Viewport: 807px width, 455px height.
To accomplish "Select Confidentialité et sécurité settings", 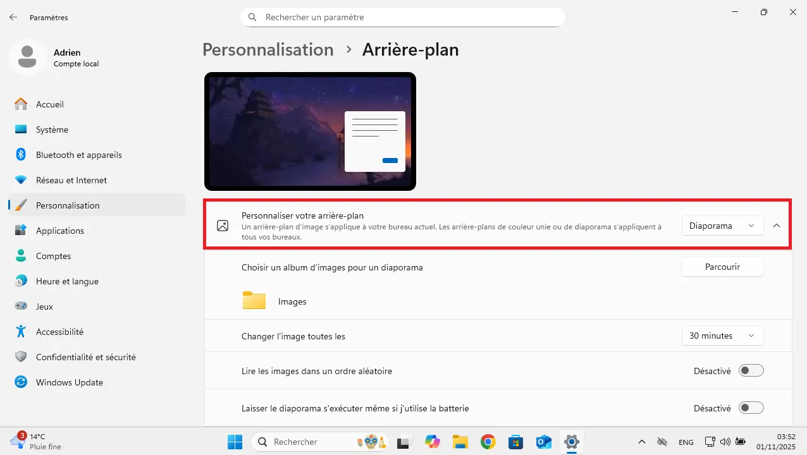I will tap(86, 357).
